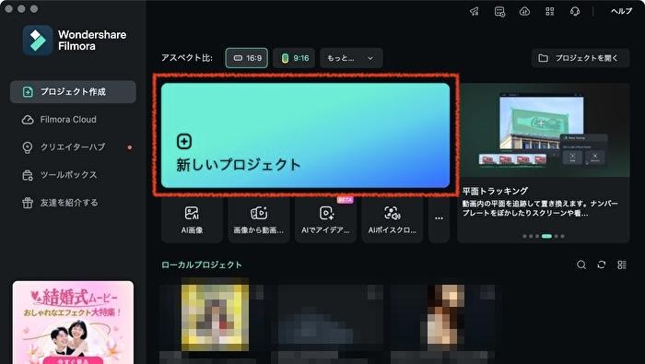Open the ヘルプ menu
The image size is (645, 364).
pyautogui.click(x=621, y=11)
